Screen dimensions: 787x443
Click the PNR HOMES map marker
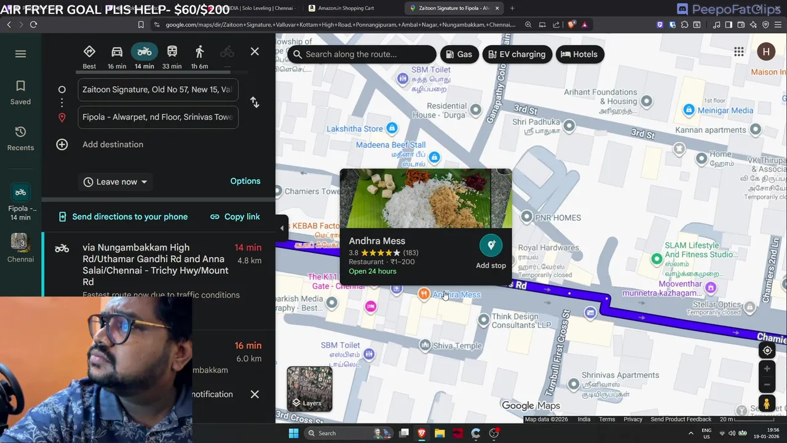[x=527, y=217]
